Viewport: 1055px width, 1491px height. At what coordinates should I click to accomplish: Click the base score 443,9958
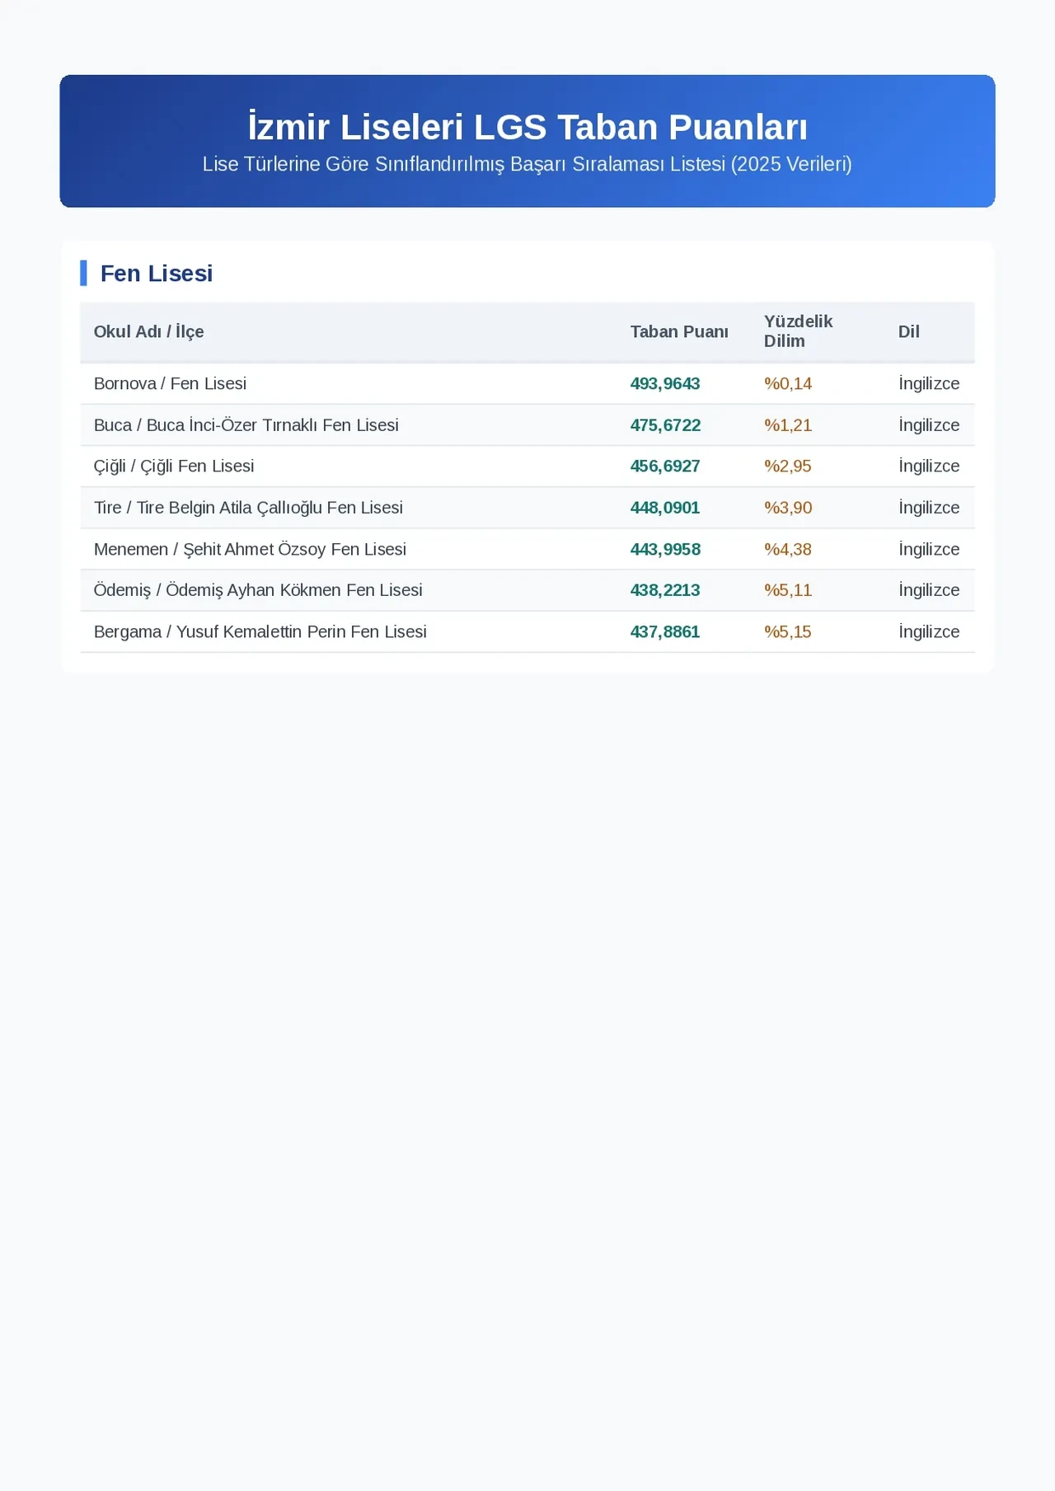[x=665, y=549]
